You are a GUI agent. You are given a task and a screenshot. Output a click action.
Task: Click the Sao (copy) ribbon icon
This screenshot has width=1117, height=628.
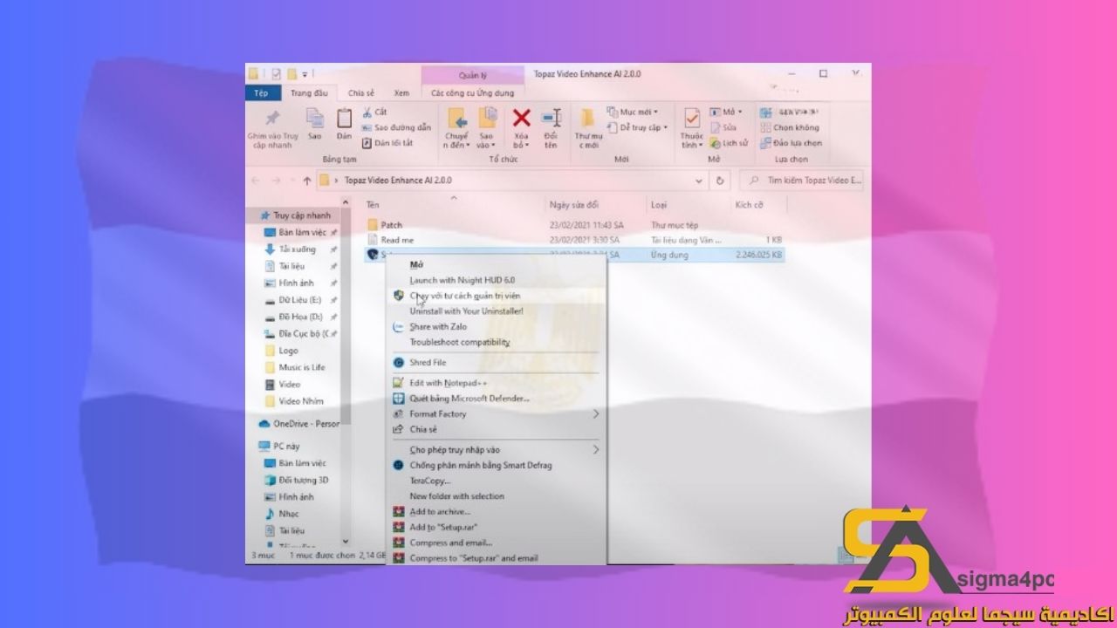[x=314, y=118]
